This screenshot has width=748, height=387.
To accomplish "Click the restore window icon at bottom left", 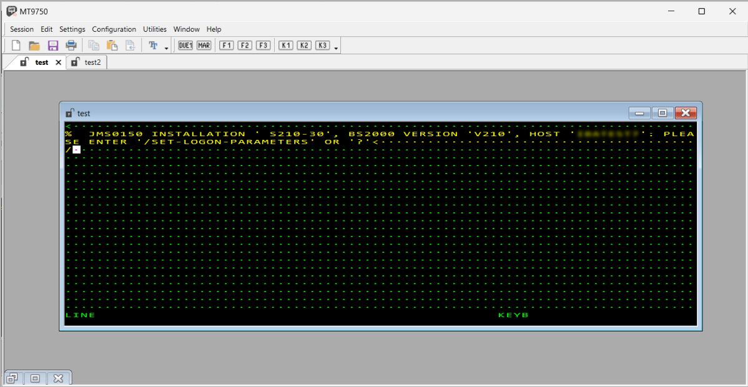I will 36,378.
